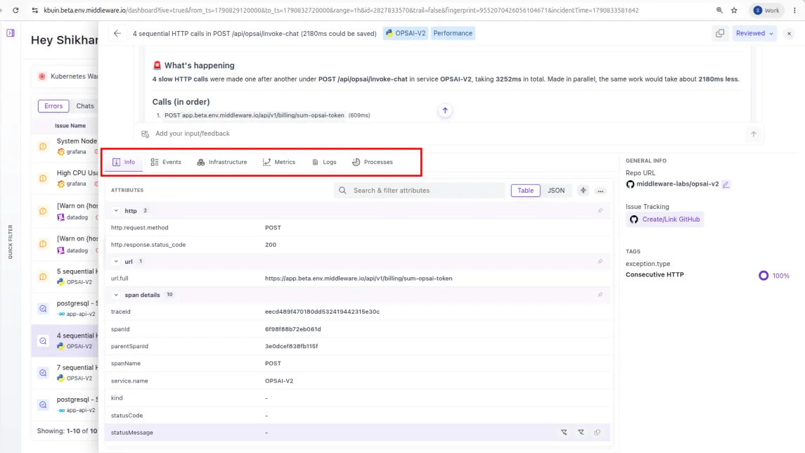
Task: Click the Search & filter attributes field
Action: [420, 191]
